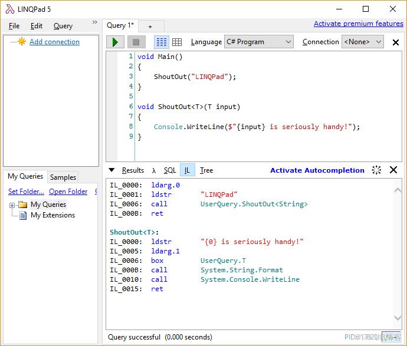Click line number 6 in editor gutter
Image resolution: width=407 pixels, height=346 pixels.
(x=131, y=106)
